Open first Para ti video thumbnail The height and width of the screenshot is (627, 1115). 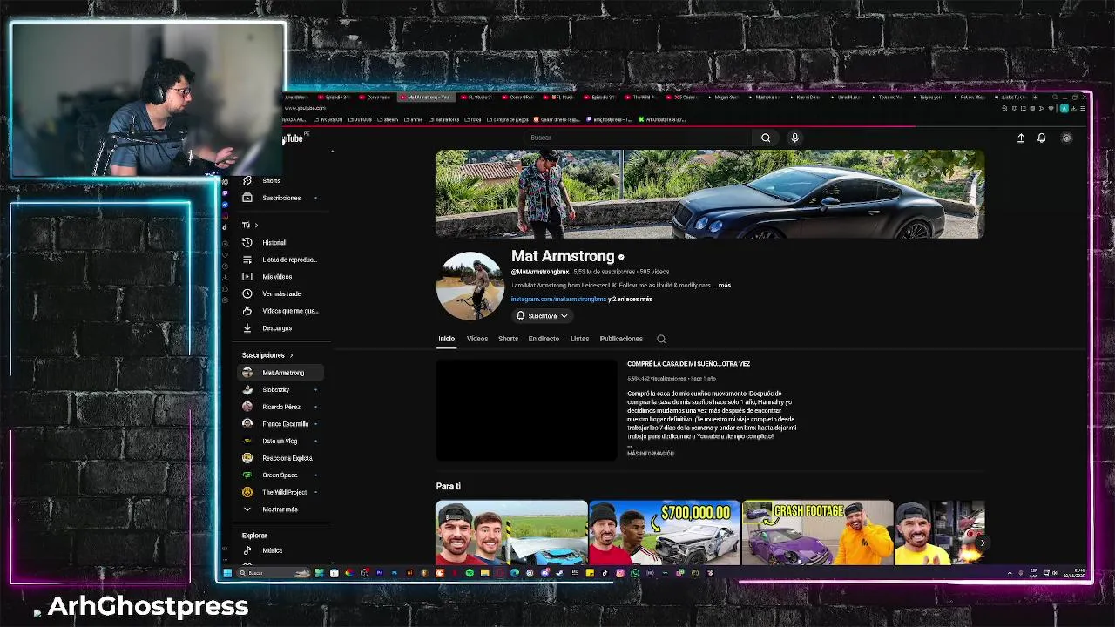point(511,532)
